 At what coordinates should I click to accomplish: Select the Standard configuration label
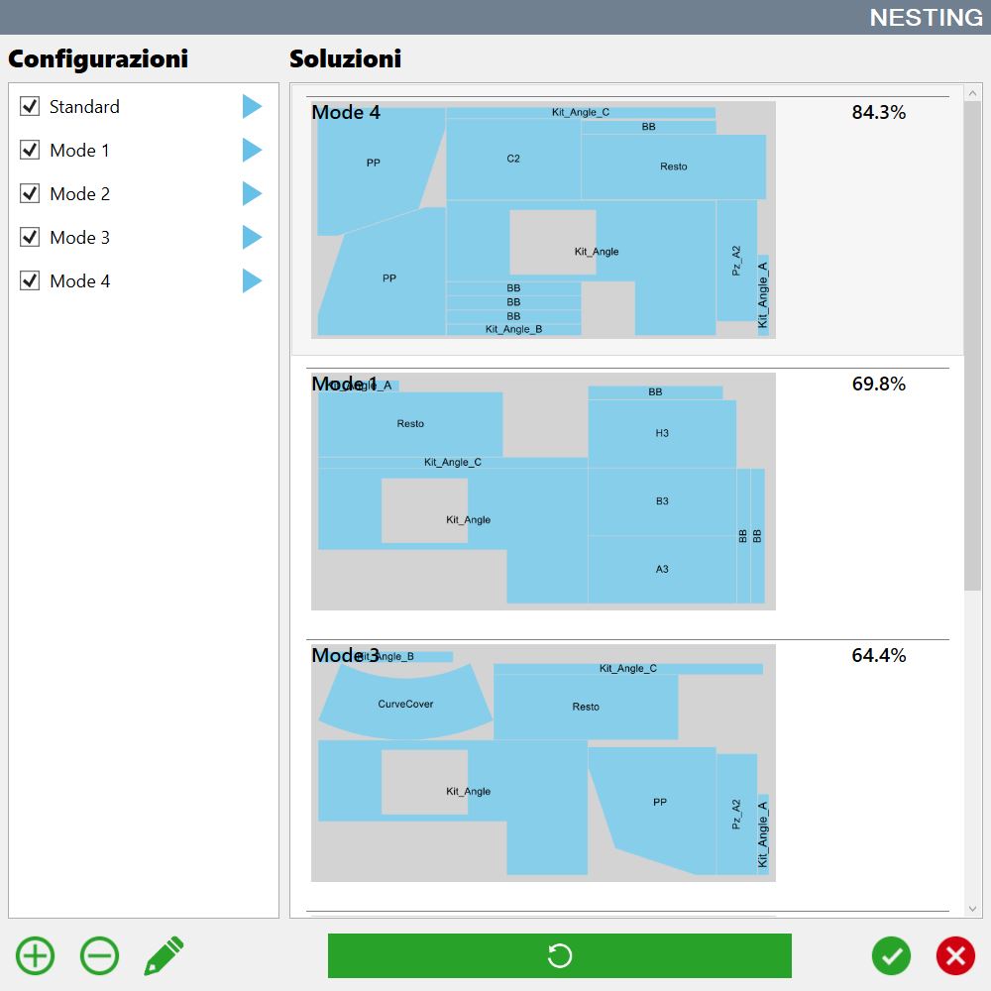(84, 106)
